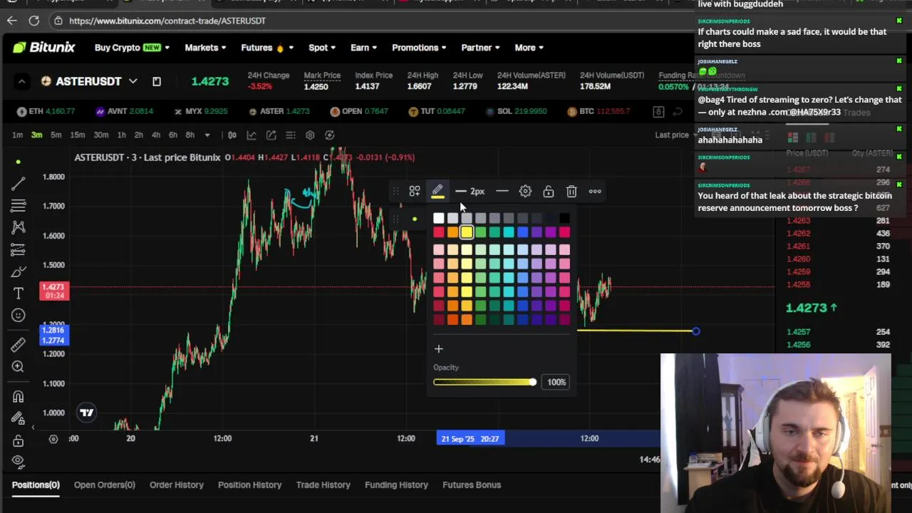Select the 5m timeframe
Image resolution: width=912 pixels, height=513 pixels.
[x=56, y=135]
